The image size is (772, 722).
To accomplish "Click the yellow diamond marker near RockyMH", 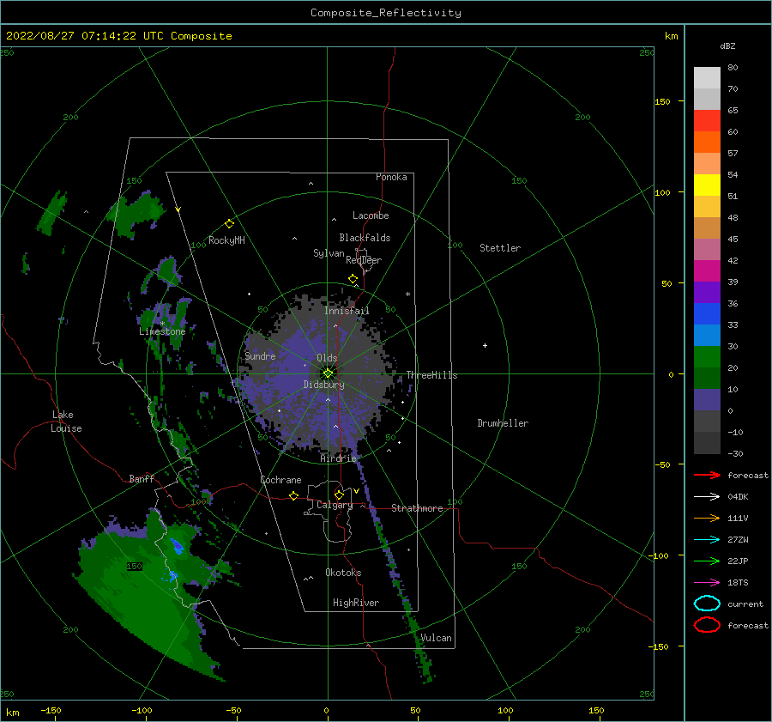I will click(x=229, y=224).
